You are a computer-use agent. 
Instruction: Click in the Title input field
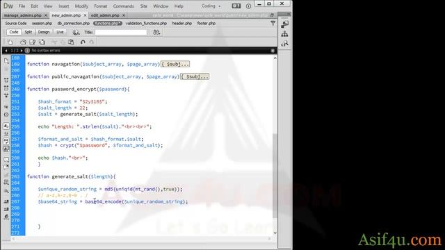pos(121,33)
